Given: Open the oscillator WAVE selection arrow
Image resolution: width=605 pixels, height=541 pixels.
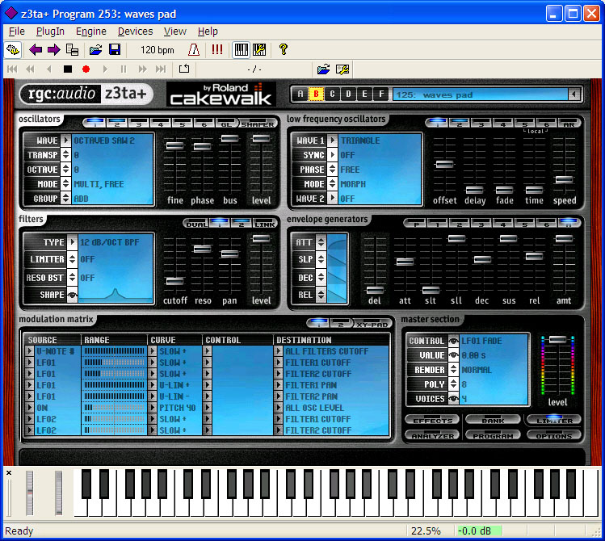Looking at the screenshot, I should [65, 140].
